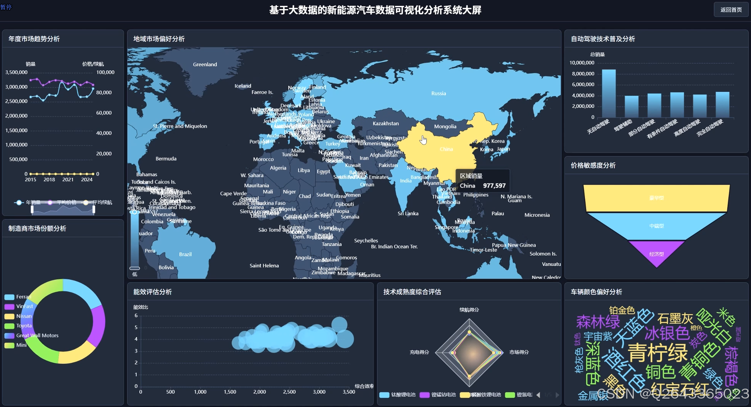
Task: Toggle the green 镍氢电 legend entry
Action: pos(519,395)
